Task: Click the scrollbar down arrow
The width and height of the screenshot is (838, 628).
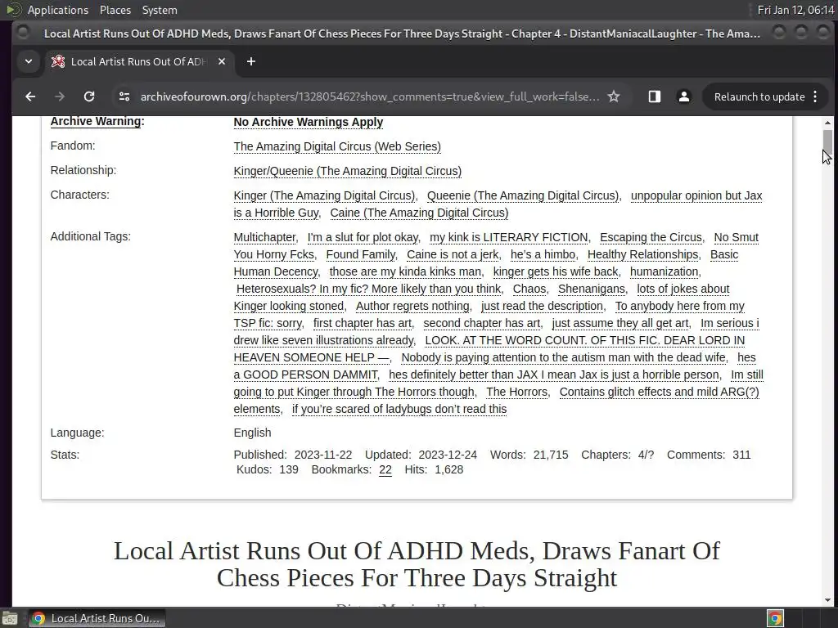Action: pos(827,599)
